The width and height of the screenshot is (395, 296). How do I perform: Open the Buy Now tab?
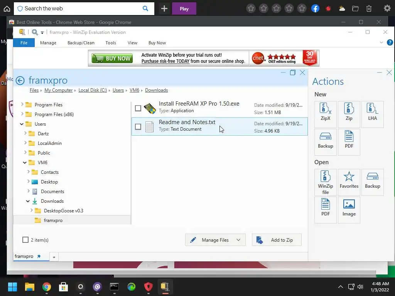click(x=157, y=43)
